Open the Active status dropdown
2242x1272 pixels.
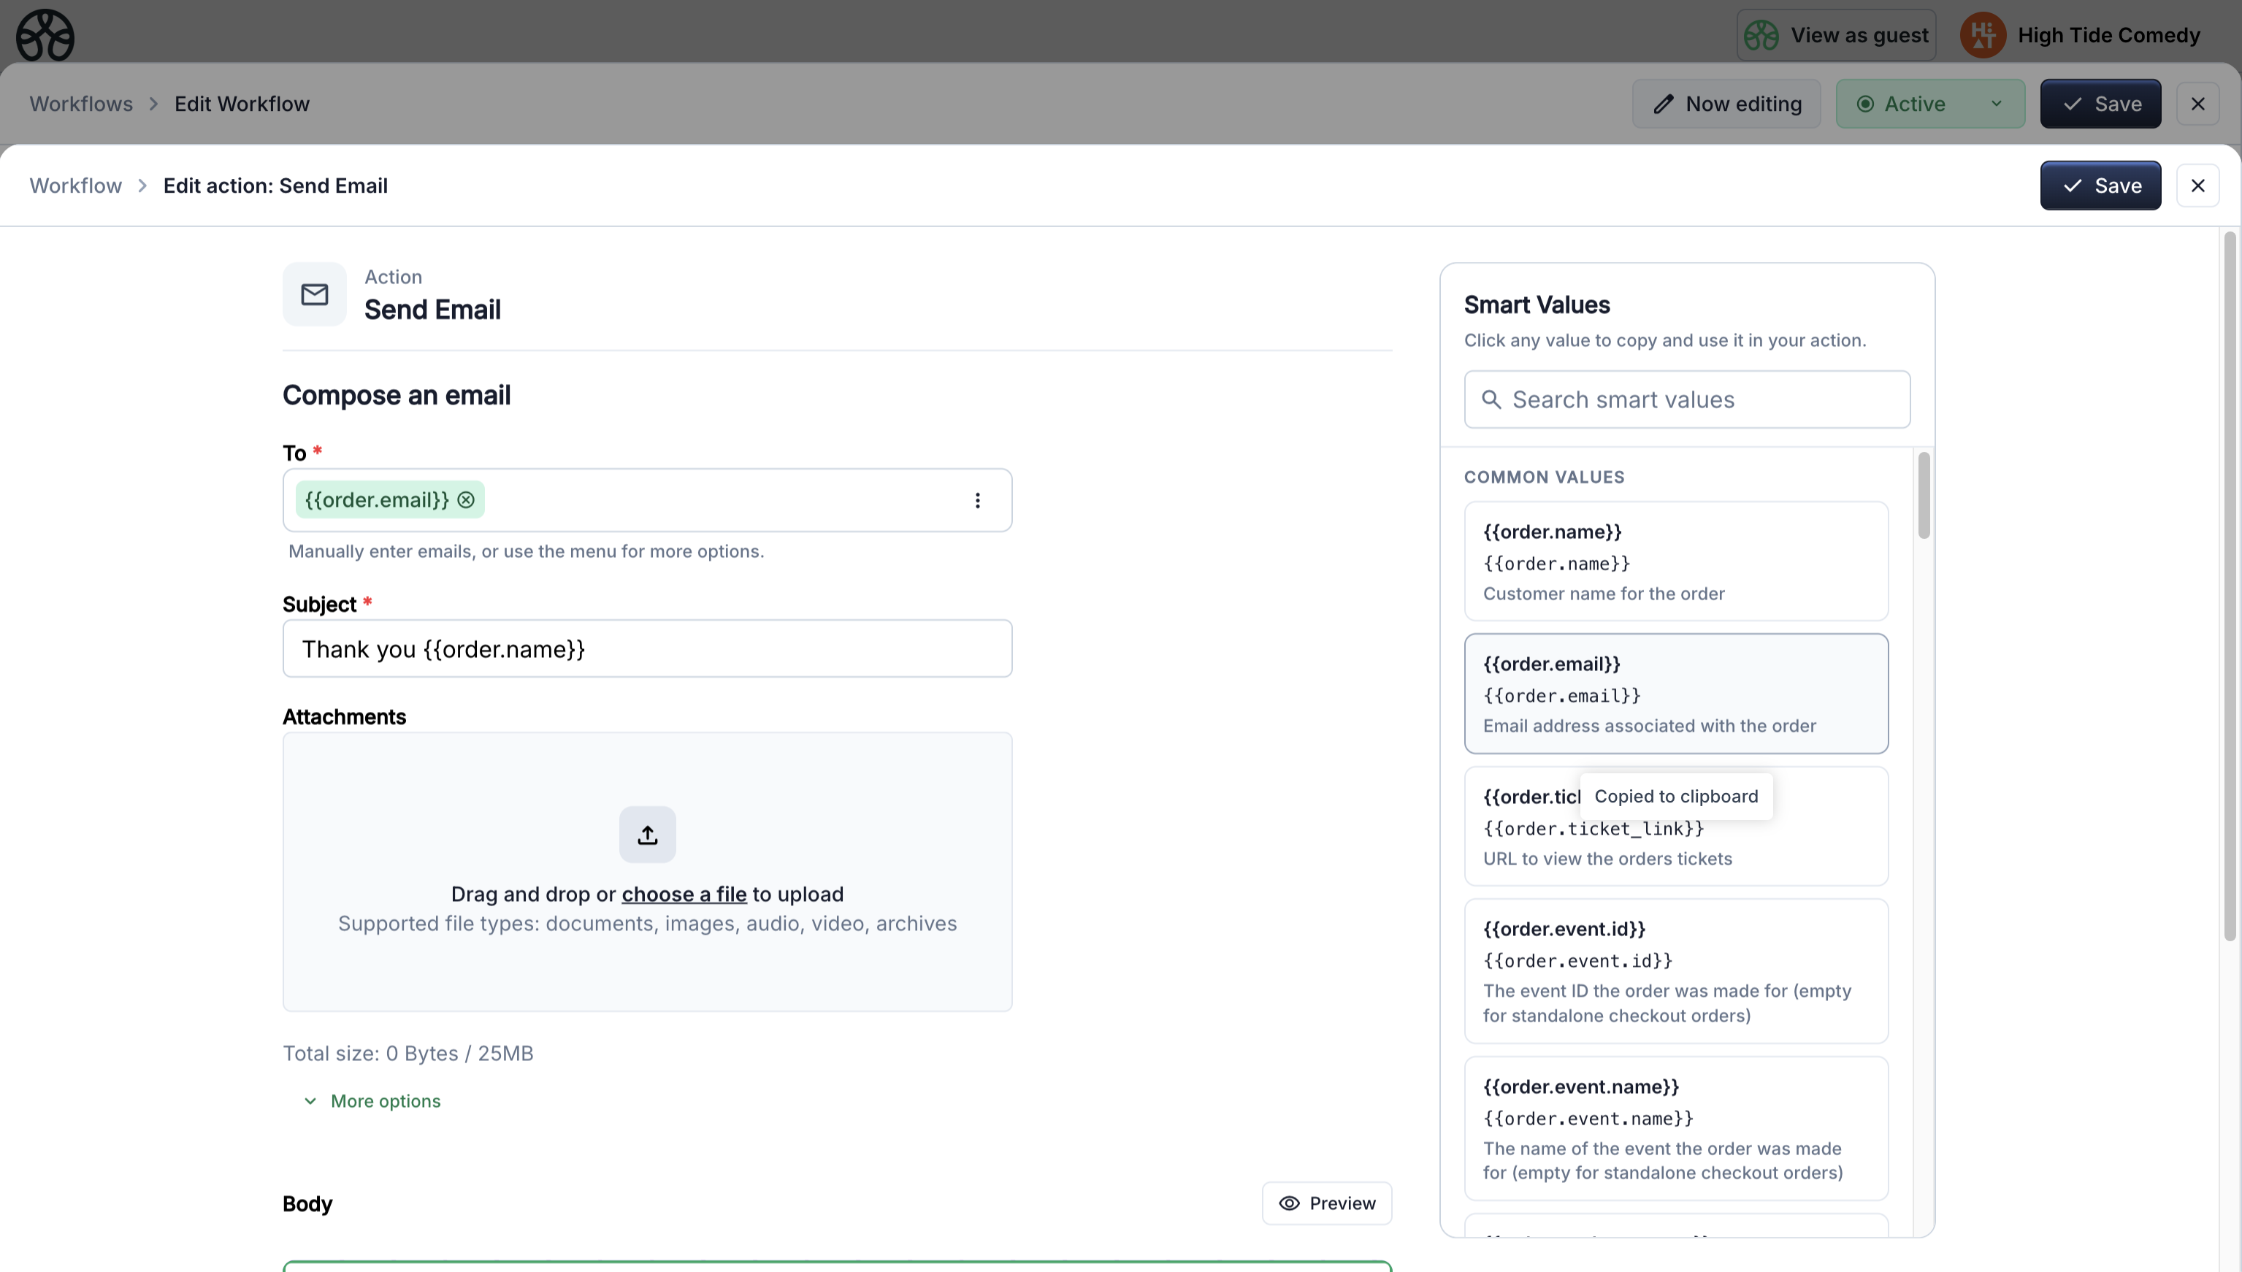(x=1929, y=103)
